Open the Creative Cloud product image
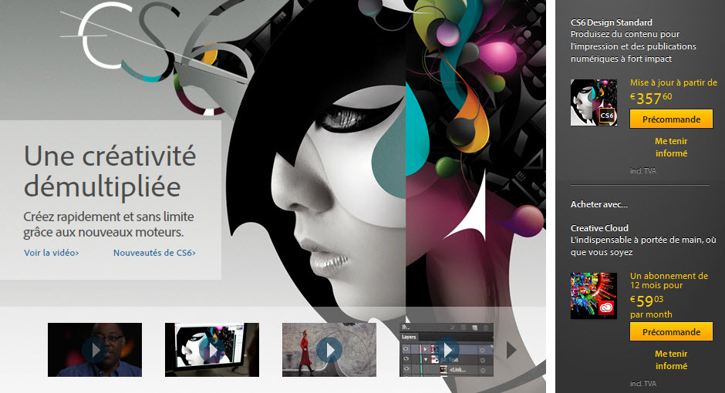Viewport: 725px width, 393px height. click(x=594, y=296)
